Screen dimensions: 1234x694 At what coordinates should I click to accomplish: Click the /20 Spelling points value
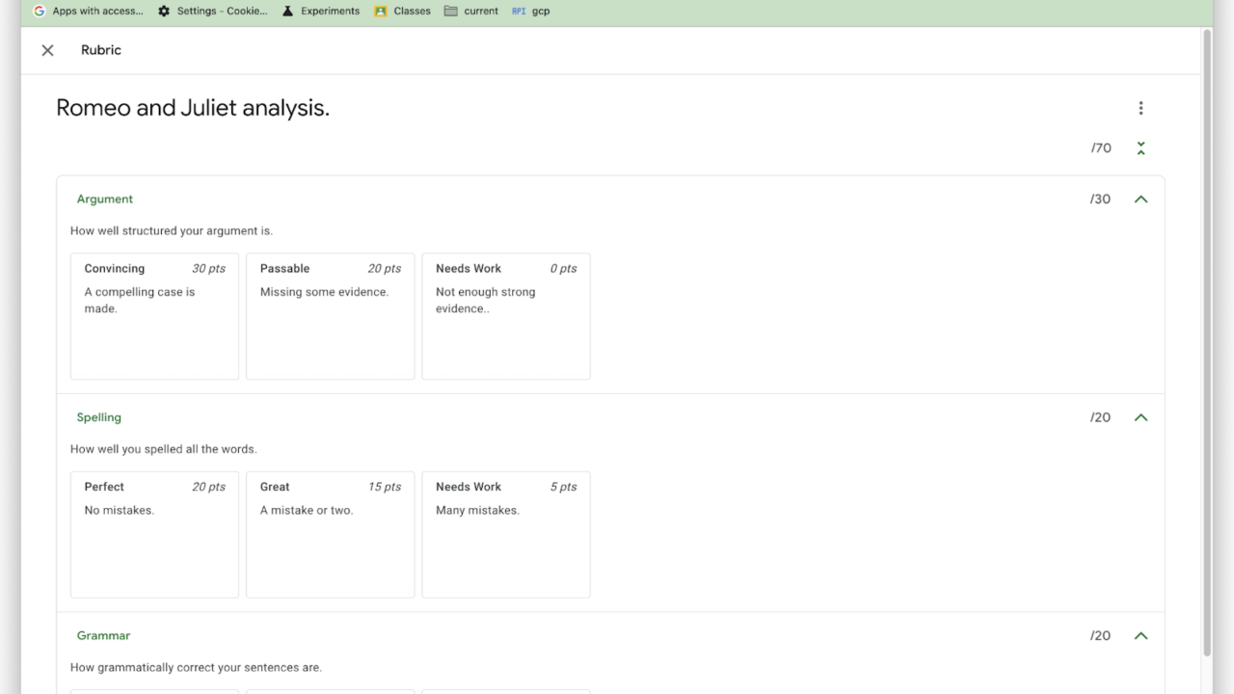[x=1100, y=417]
